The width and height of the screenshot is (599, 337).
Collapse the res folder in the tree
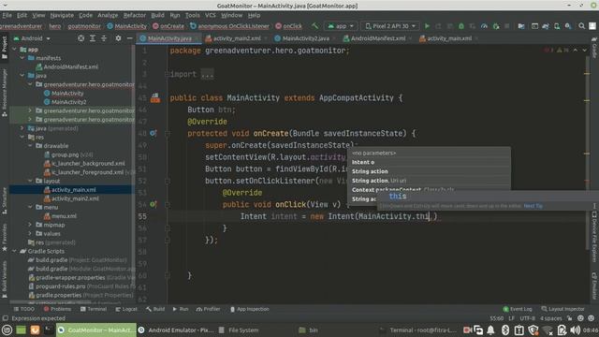(x=22, y=137)
